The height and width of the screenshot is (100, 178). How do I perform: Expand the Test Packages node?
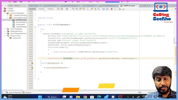[5, 29]
